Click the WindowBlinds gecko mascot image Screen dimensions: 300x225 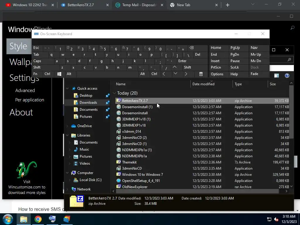(x=27, y=170)
